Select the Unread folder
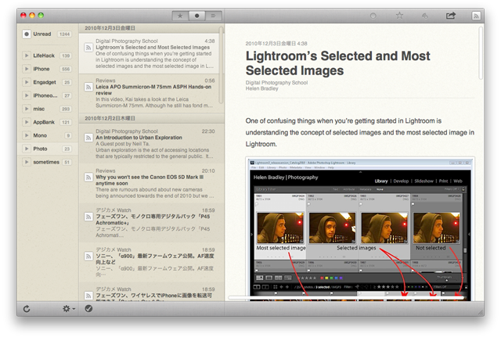Viewport: 501px width, 341px height. (x=47, y=34)
